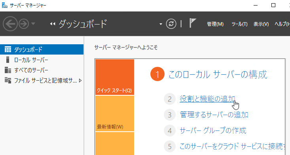
Task: Click the ローカル サーバー icon in sidebar
Action: coord(8,60)
